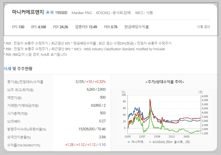Click the <주가/상대수익률 추이> chart title
221x155 pixels.
165,82
